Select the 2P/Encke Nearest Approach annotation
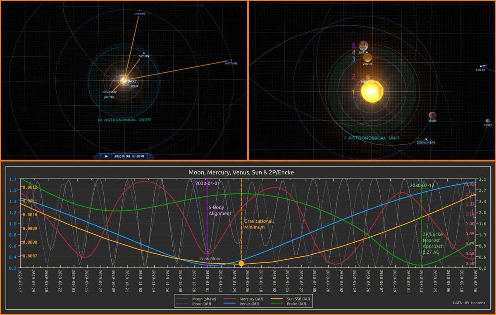The image size is (496, 315). coord(433,243)
